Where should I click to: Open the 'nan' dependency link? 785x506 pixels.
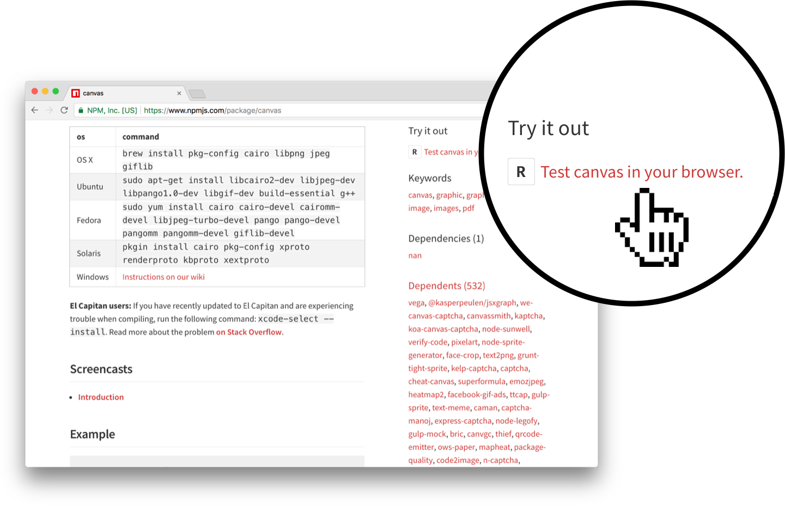coord(415,255)
